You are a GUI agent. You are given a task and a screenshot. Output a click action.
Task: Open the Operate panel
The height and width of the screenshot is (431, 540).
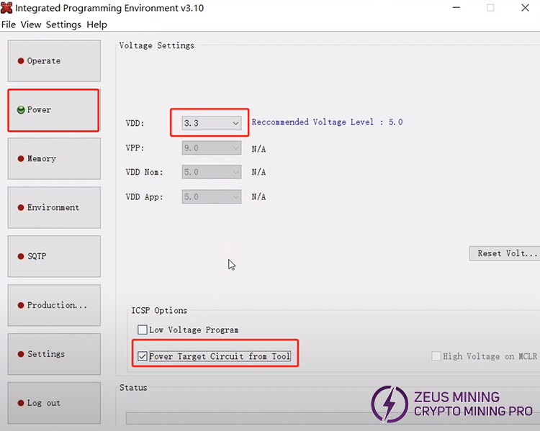tap(54, 61)
